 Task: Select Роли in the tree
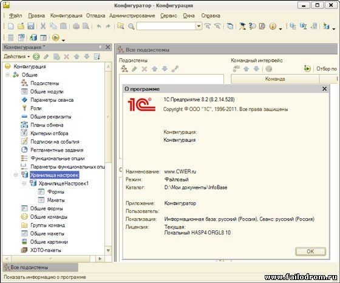[36, 108]
